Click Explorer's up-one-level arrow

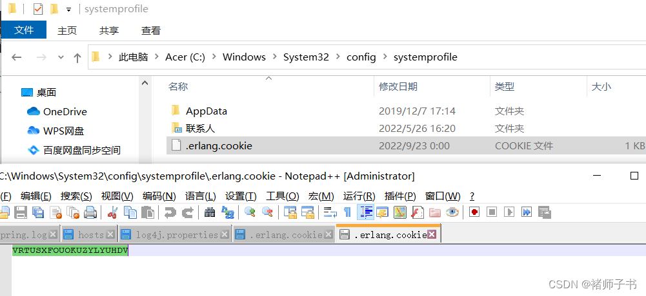pos(77,57)
